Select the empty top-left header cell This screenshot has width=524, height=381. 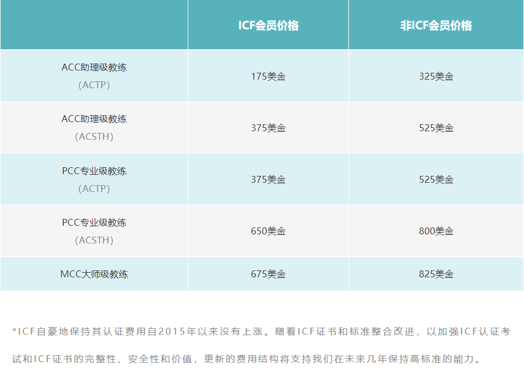point(94,25)
